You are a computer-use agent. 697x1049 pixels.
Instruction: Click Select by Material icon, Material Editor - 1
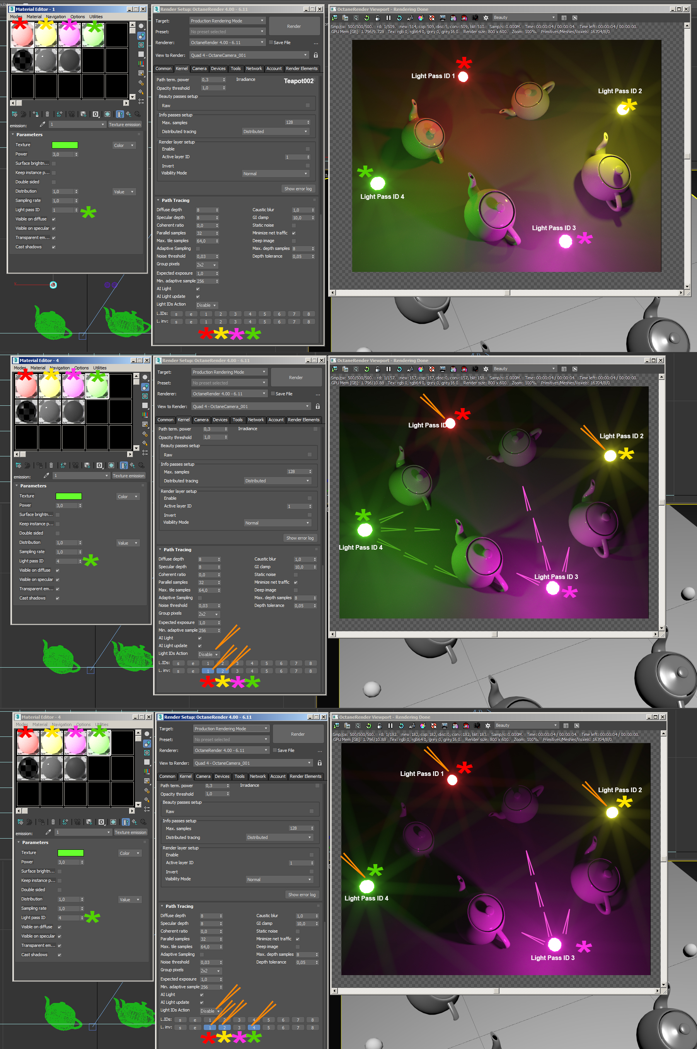pyautogui.click(x=141, y=92)
